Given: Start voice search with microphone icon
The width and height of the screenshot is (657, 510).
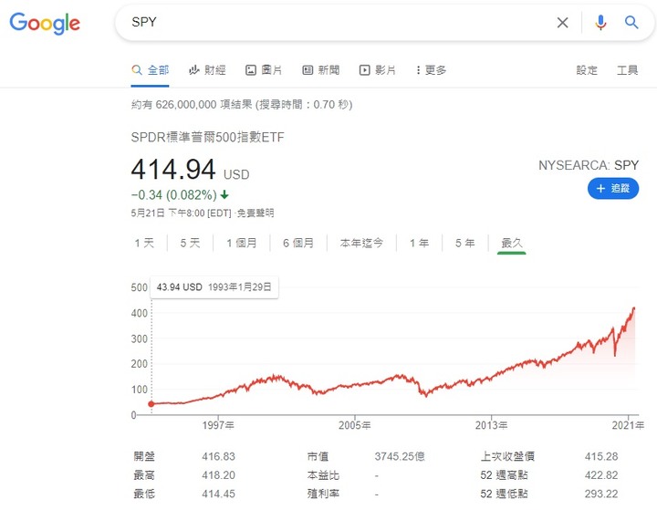Looking at the screenshot, I should pyautogui.click(x=600, y=23).
